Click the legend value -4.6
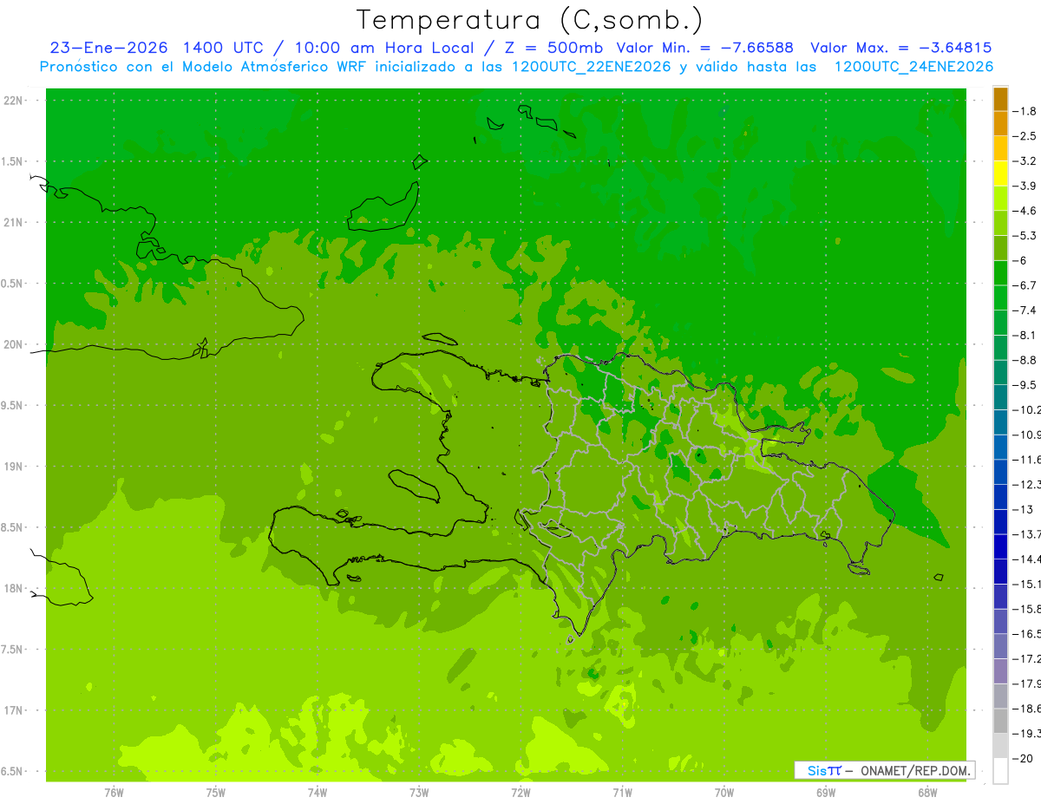 pyautogui.click(x=1025, y=211)
